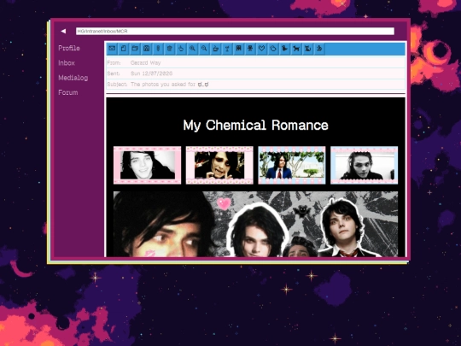
Task: Open the blue suit outdoors photo thumbnail
Action: click(x=292, y=165)
